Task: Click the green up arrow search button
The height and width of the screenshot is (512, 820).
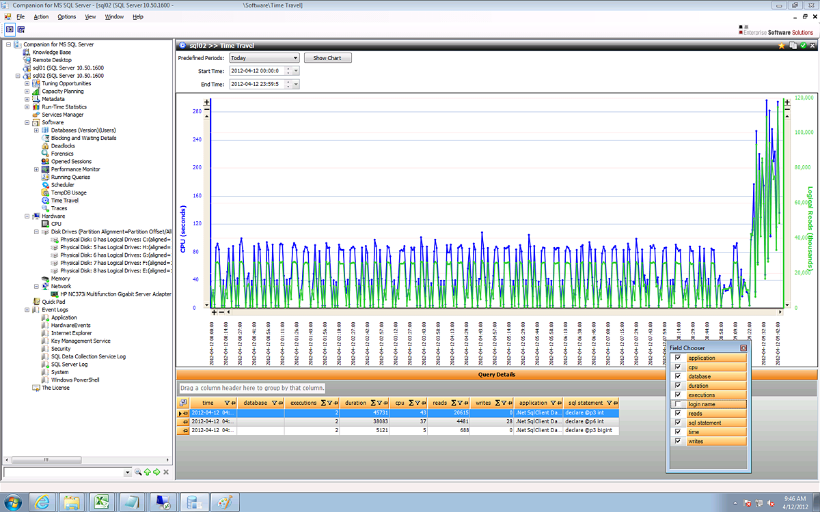Action: tap(147, 472)
